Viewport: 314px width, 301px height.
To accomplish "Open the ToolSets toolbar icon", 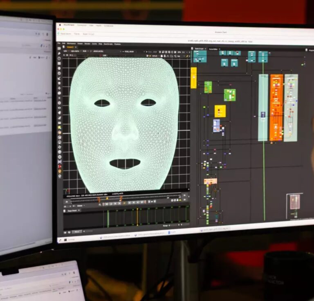I will [59, 118].
